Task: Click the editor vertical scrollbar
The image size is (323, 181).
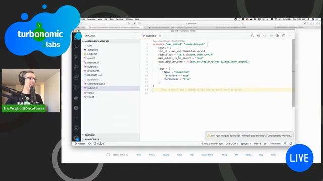Action: click(293, 73)
